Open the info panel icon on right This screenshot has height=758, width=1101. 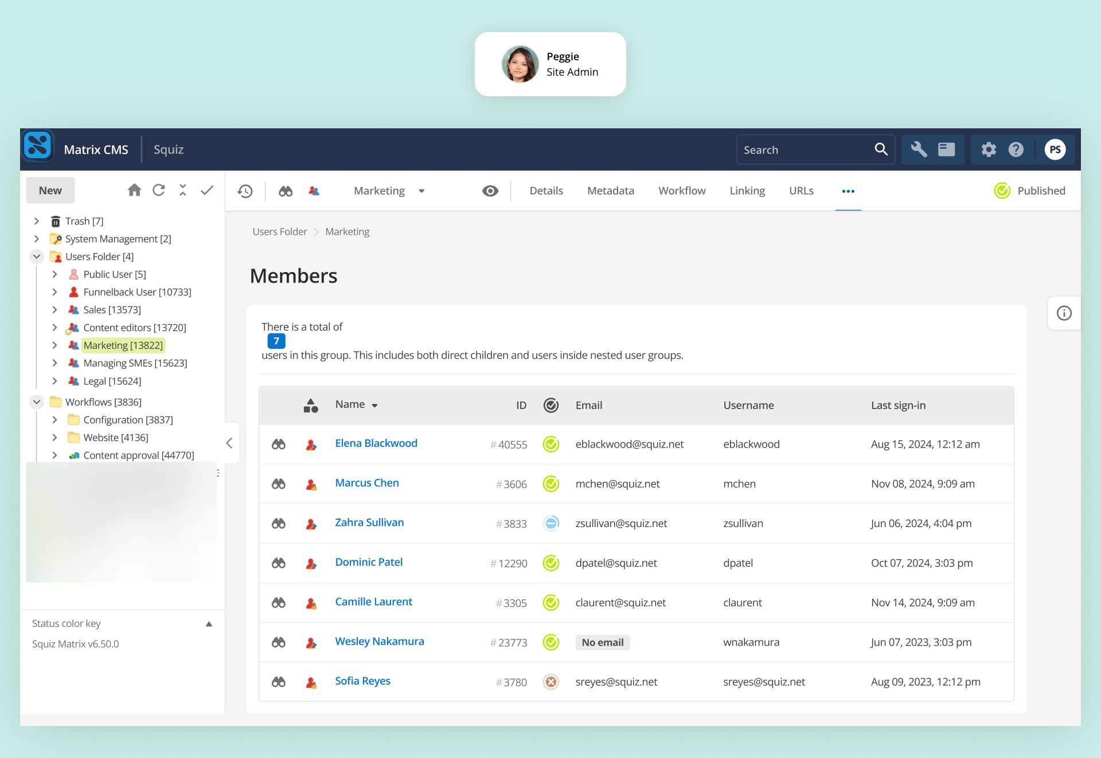pos(1064,313)
